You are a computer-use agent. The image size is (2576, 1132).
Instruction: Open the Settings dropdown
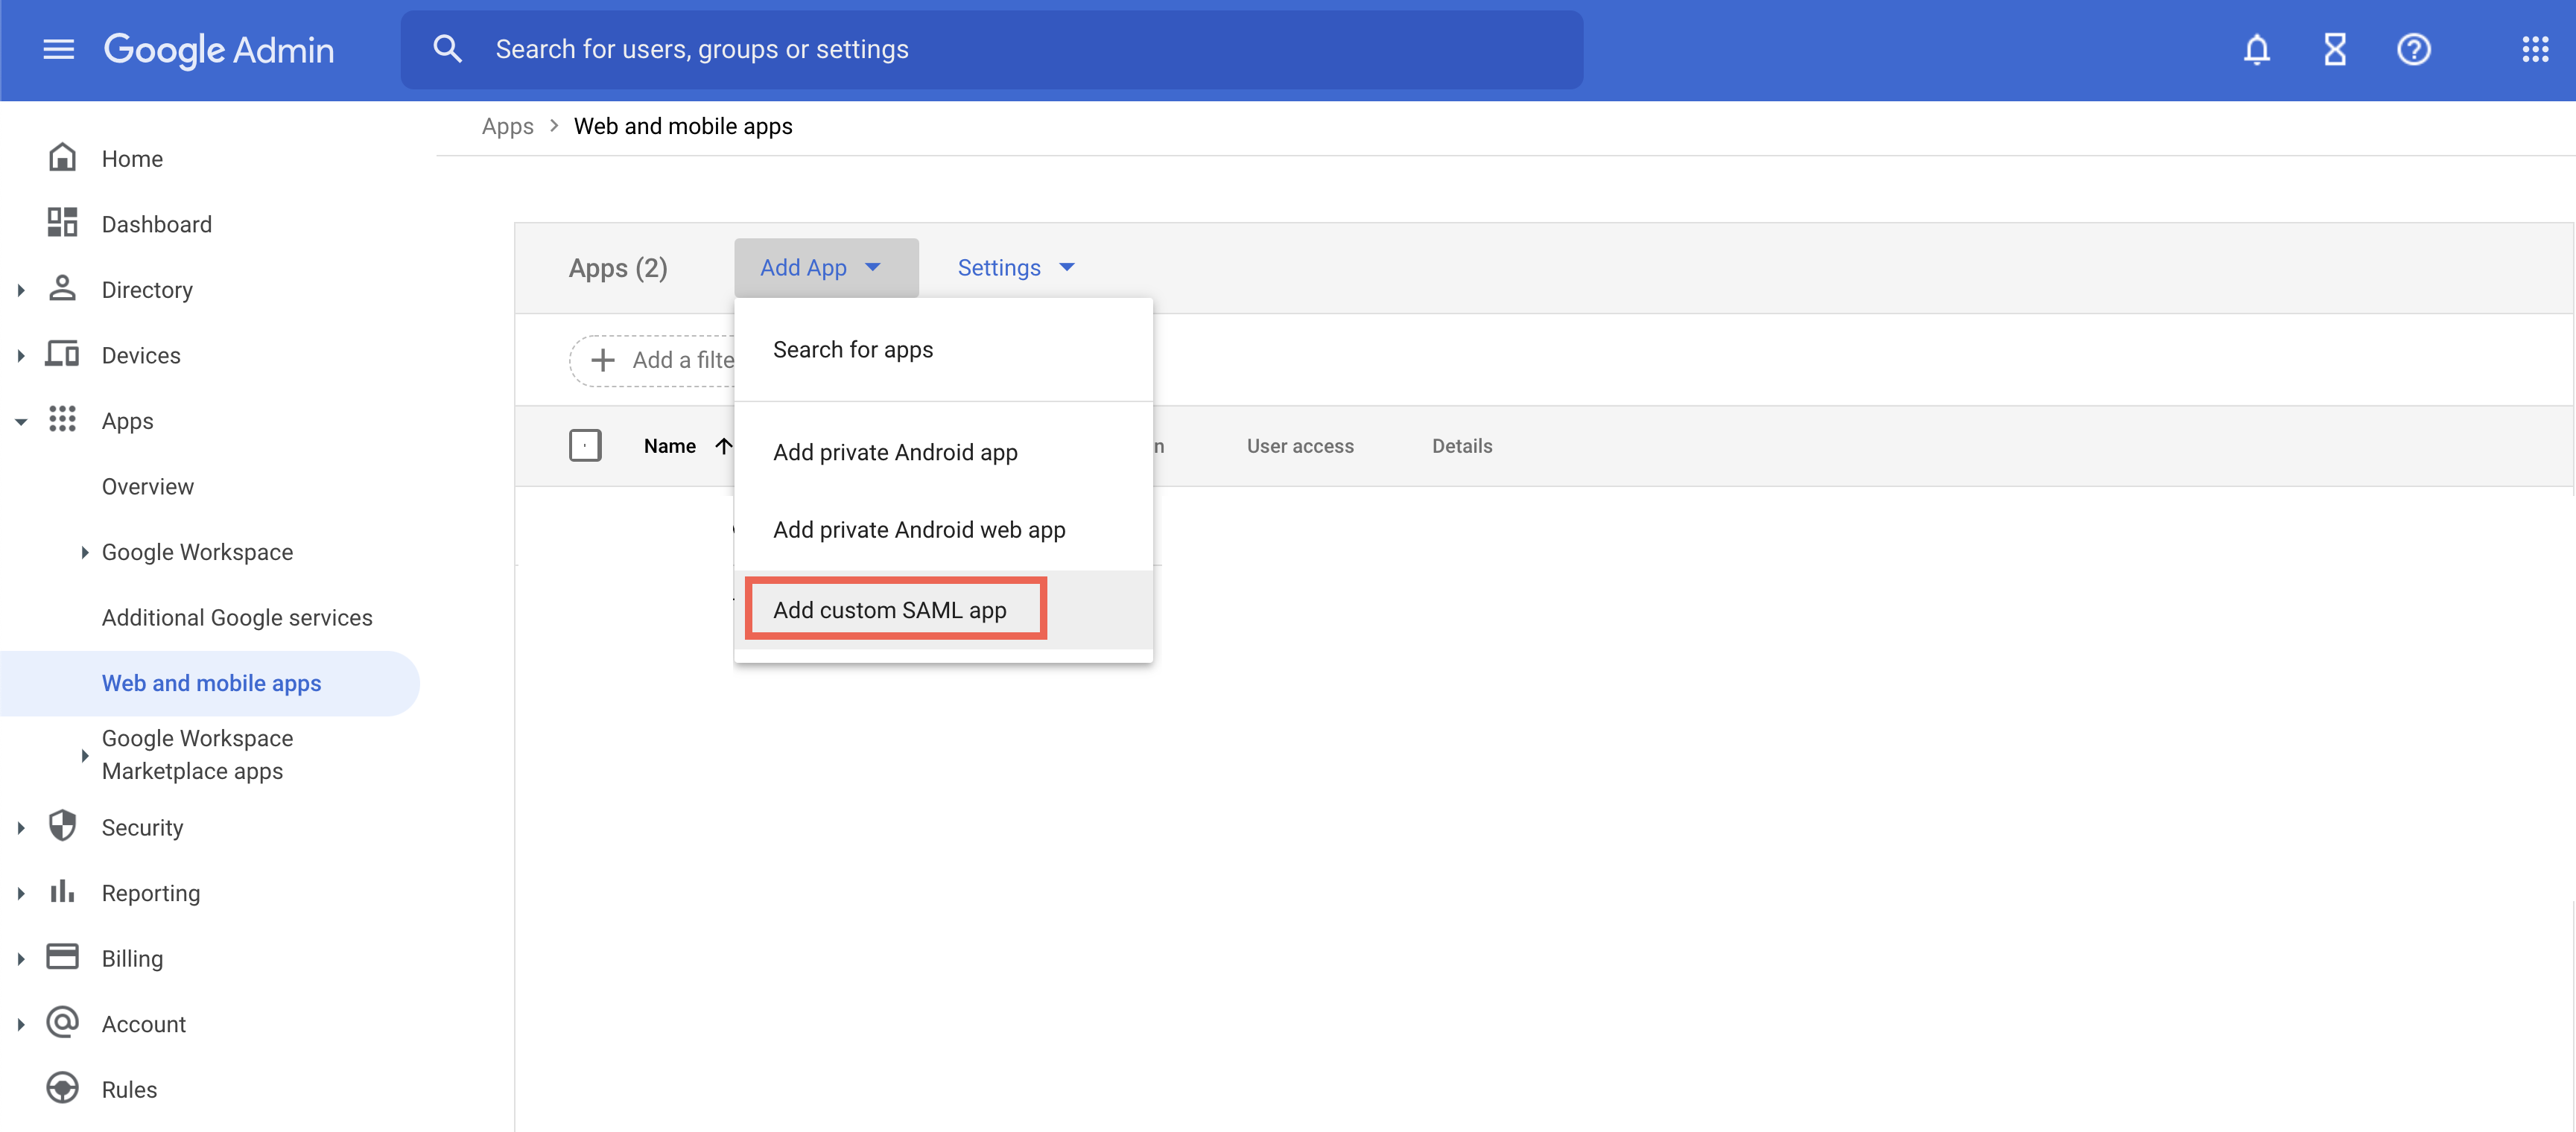click(1016, 267)
